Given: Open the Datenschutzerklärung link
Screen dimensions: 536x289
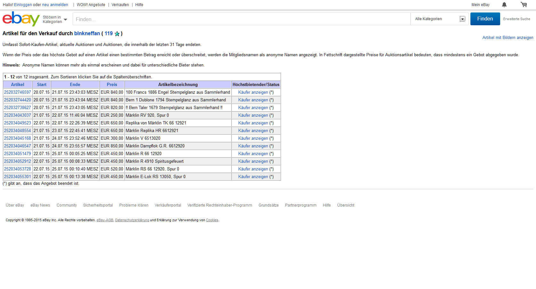Looking at the screenshot, I should tap(132, 220).
